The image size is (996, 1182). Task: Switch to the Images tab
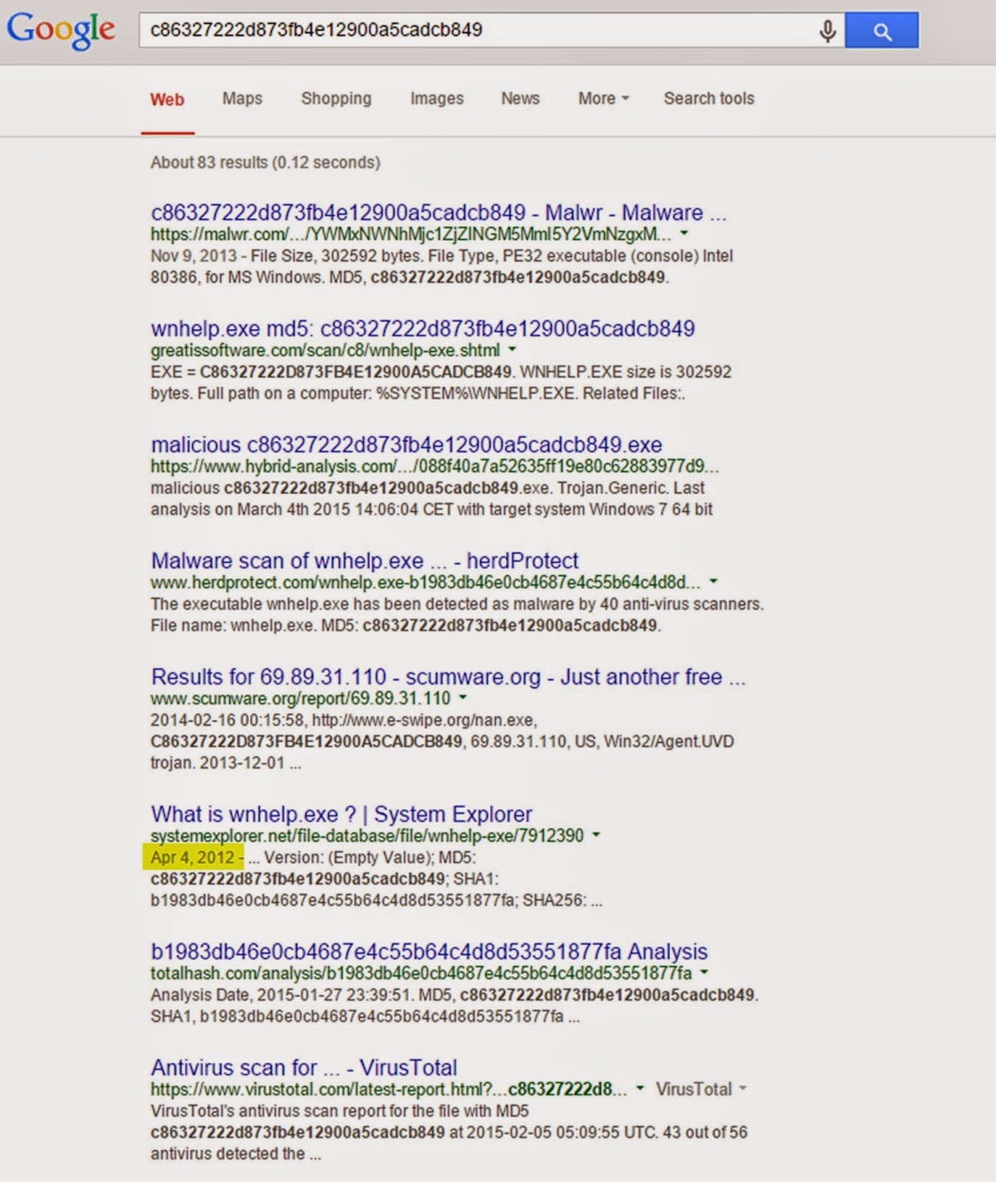[437, 98]
